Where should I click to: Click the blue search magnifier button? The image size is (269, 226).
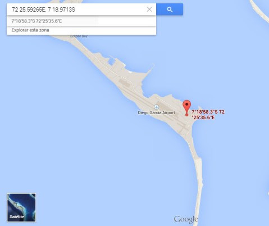click(x=170, y=10)
